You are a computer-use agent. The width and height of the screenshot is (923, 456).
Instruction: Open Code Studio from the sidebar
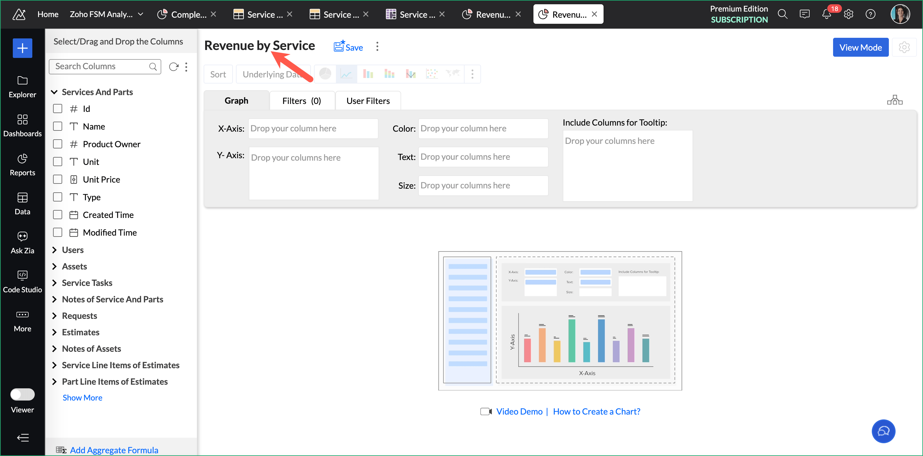(22, 282)
